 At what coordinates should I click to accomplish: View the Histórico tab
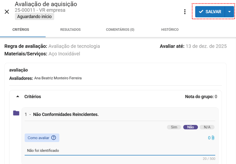pos(170,30)
